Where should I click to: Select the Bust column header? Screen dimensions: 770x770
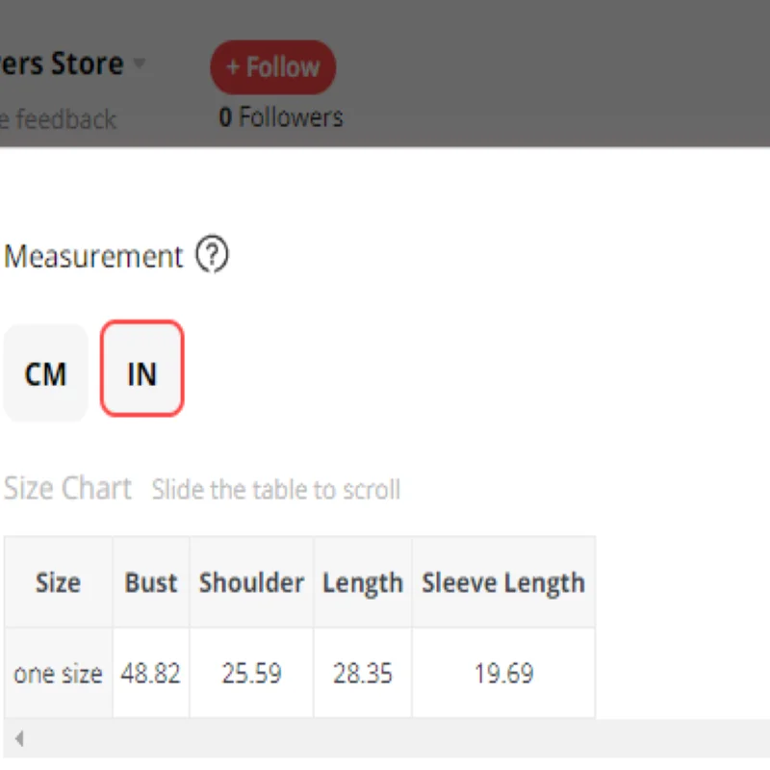coord(151,582)
